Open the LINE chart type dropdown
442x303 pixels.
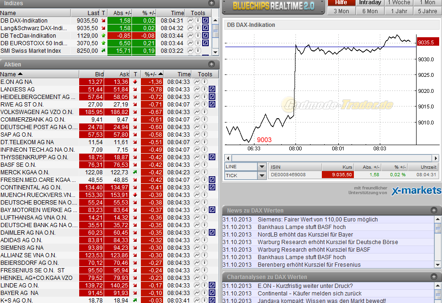pyautogui.click(x=262, y=167)
